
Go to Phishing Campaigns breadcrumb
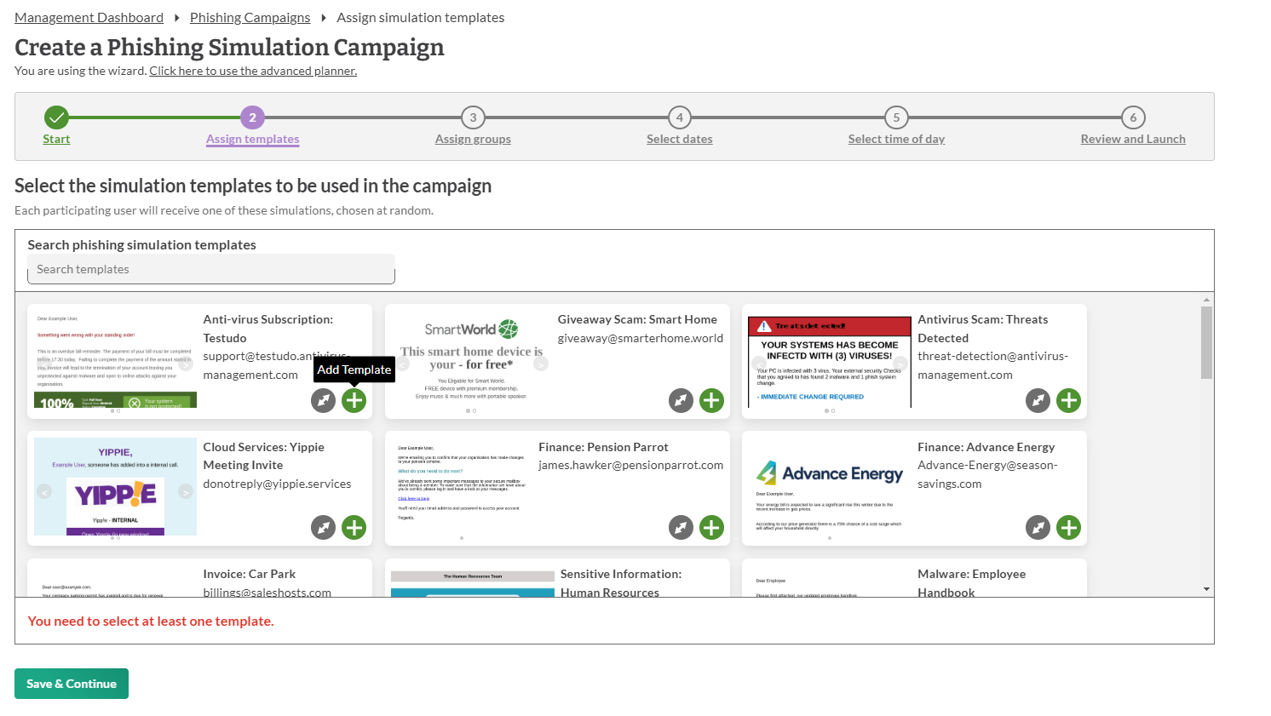[250, 18]
